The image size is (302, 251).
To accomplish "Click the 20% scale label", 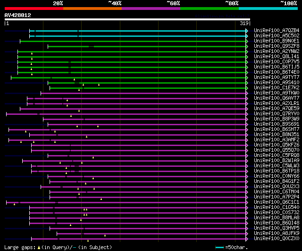I will pyautogui.click(x=58, y=3).
